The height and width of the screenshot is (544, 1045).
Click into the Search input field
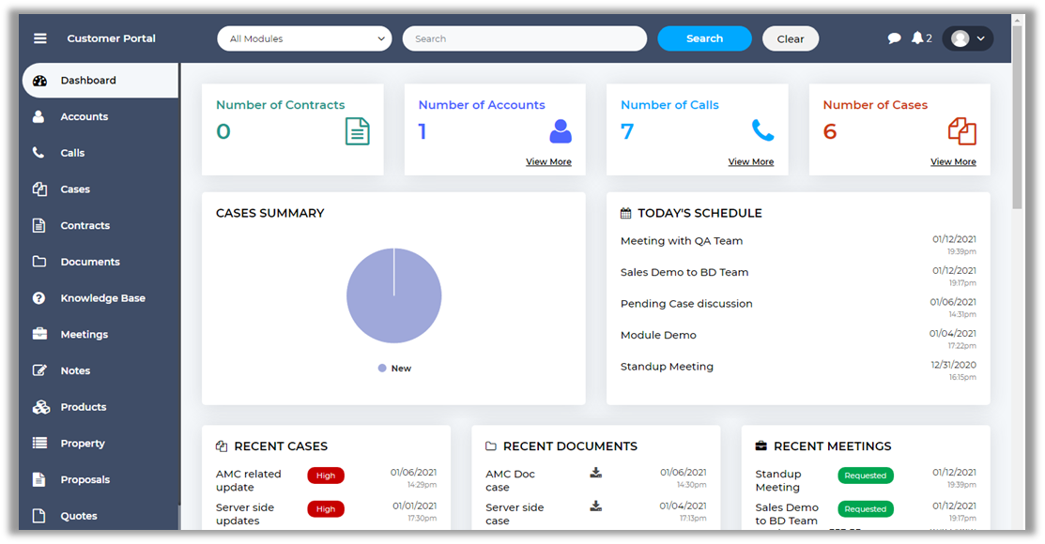524,38
